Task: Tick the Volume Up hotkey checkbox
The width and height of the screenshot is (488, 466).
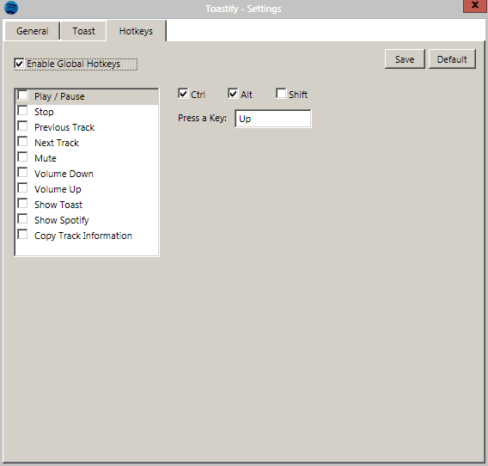Action: click(22, 187)
